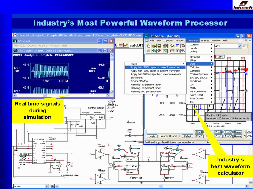
Task: Click the Y <- 0 button
Action: [x=219, y=132]
